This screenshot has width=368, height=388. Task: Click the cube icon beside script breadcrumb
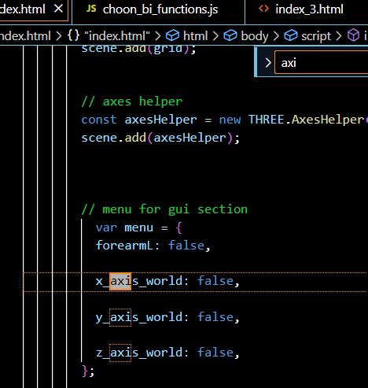pyautogui.click(x=291, y=35)
